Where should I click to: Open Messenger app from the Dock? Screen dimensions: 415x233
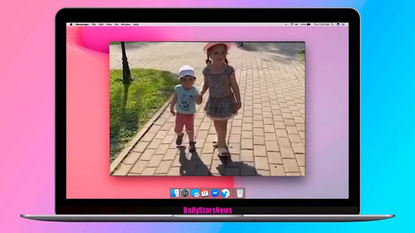pos(215,193)
